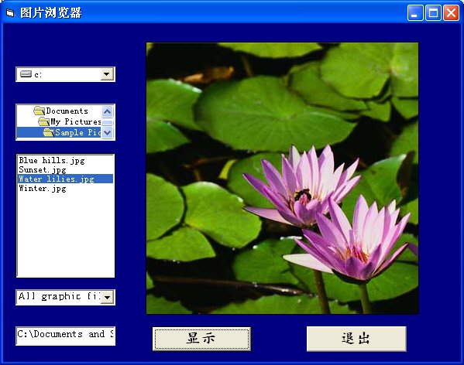This screenshot has height=365, width=464.
Task: Click the app icon in title bar
Action: [x=10, y=13]
